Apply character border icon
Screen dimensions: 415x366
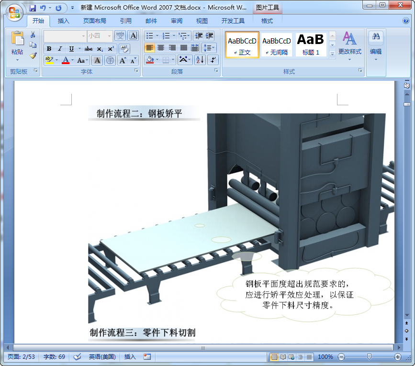pos(133,36)
